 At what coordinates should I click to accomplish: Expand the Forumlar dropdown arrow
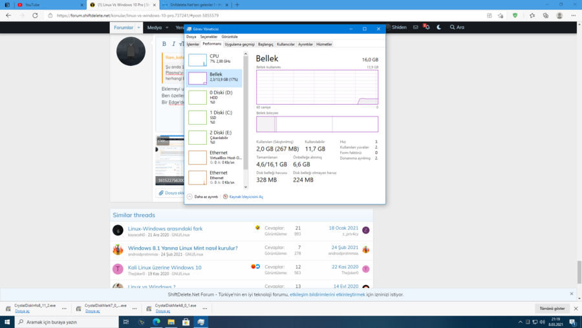[x=138, y=27]
